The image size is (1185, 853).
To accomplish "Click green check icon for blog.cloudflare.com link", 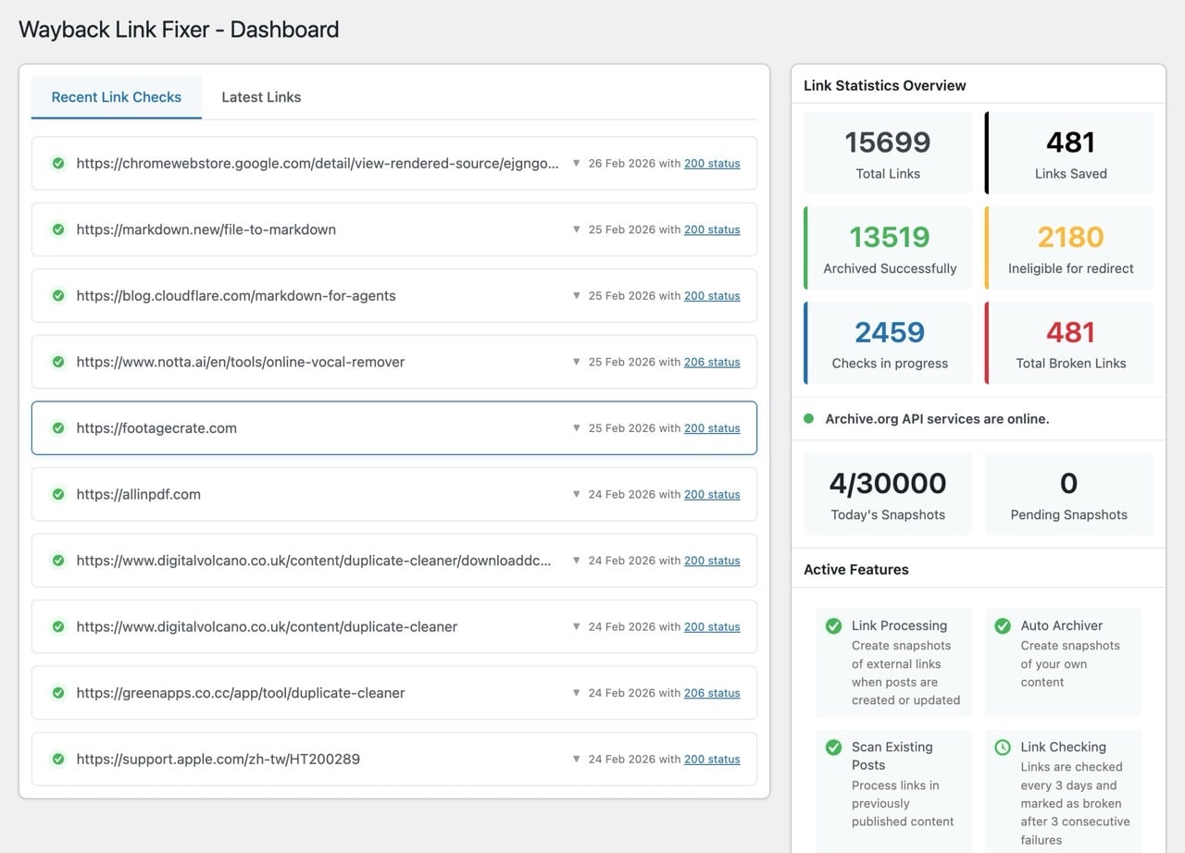I will 58,296.
